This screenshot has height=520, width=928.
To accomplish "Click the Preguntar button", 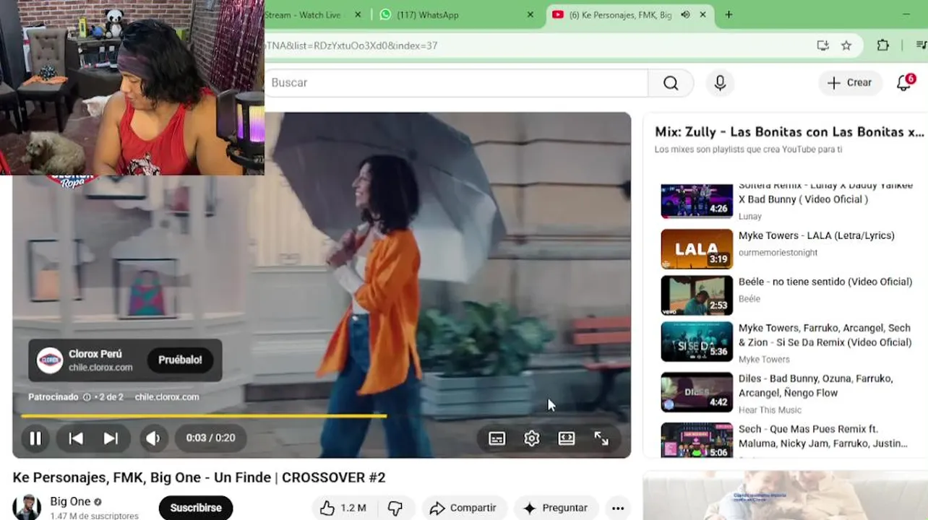I will click(556, 508).
